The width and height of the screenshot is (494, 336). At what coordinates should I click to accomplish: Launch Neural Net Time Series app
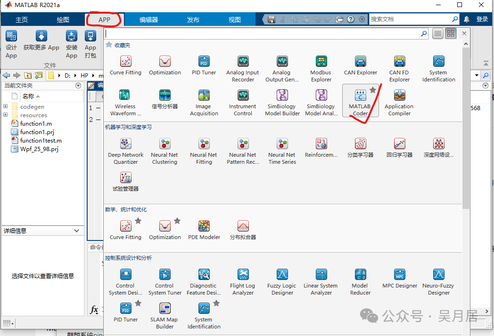(282, 152)
